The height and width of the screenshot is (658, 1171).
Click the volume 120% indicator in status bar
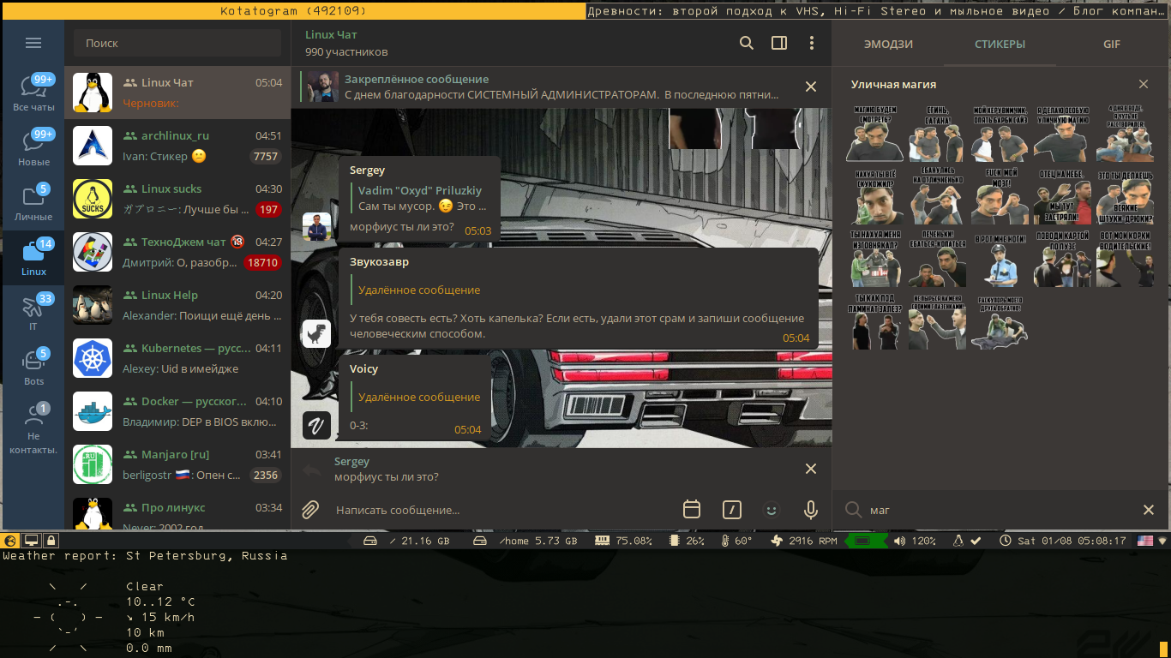pyautogui.click(x=915, y=541)
